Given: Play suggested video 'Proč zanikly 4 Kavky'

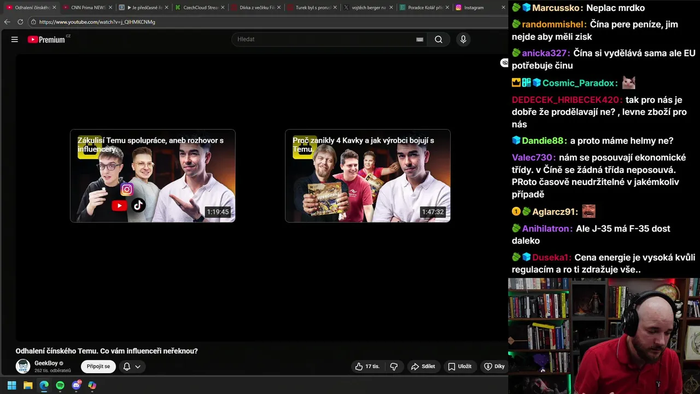Looking at the screenshot, I should pos(367,176).
